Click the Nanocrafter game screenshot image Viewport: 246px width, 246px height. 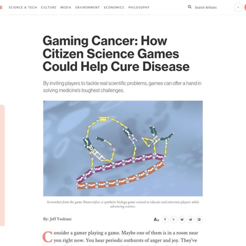point(123,148)
